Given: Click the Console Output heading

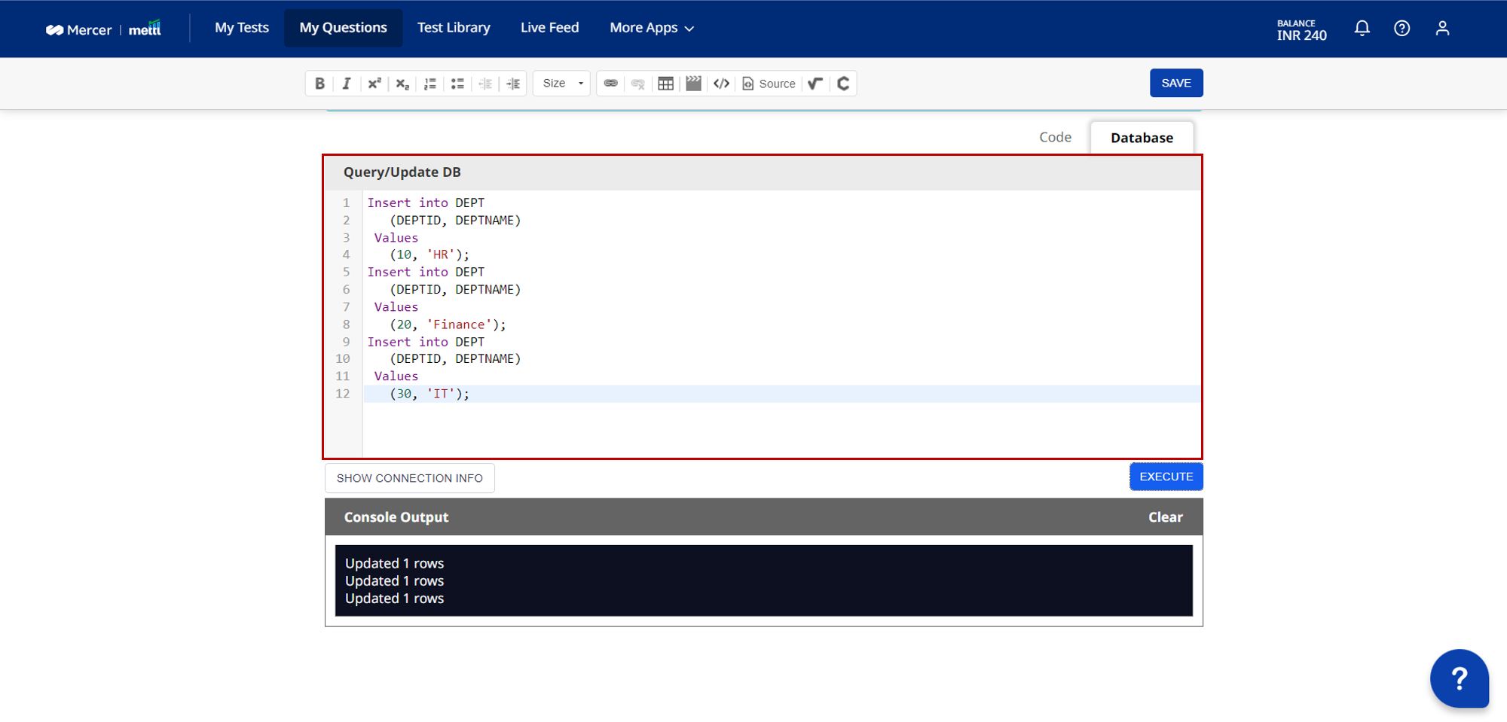Looking at the screenshot, I should (x=396, y=517).
